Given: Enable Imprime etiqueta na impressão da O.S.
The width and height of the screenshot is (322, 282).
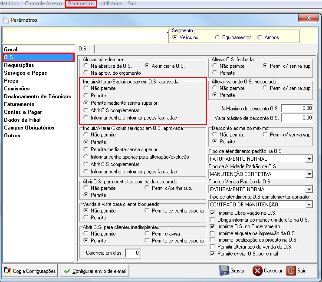Looking at the screenshot, I should pyautogui.click(x=212, y=233).
